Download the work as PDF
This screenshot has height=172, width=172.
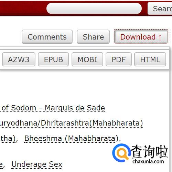pyautogui.click(x=119, y=60)
